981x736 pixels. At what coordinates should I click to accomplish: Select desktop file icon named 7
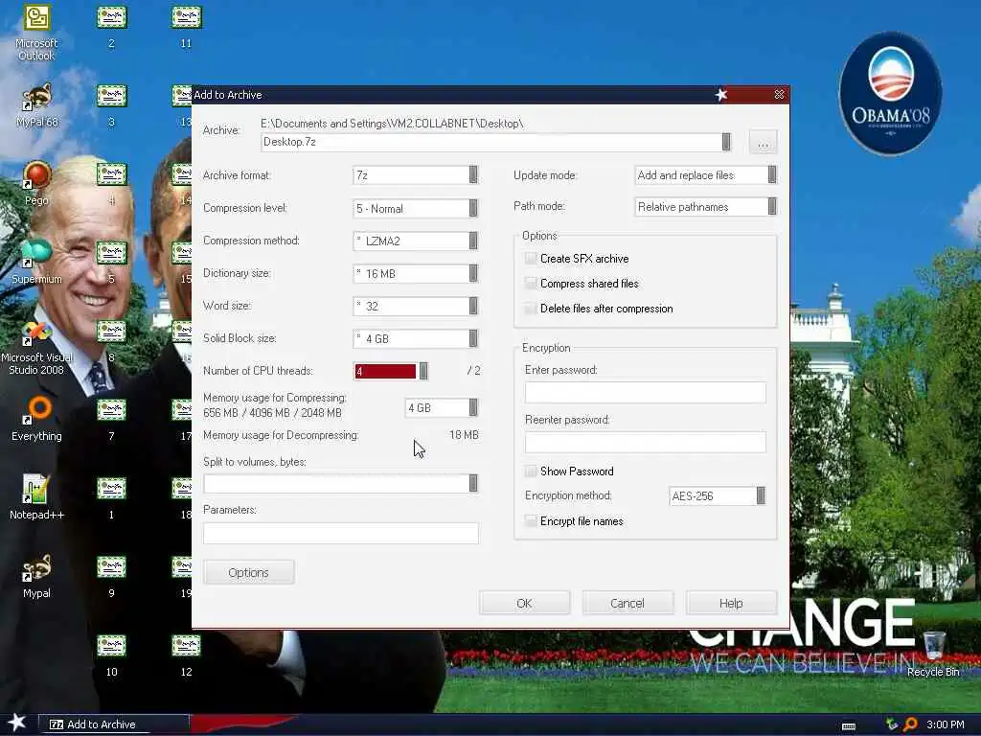click(x=111, y=420)
